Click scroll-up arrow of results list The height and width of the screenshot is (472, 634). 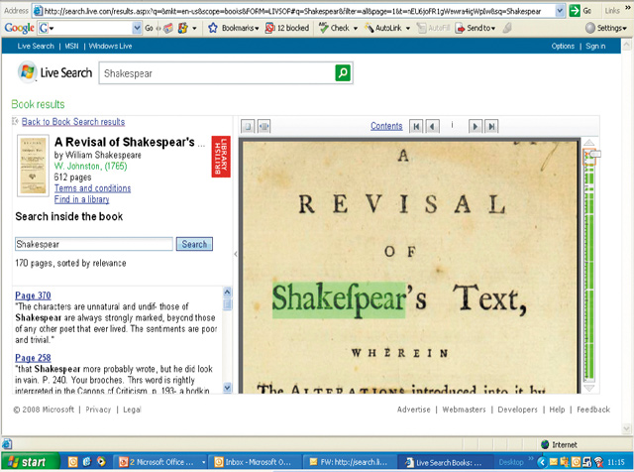click(x=227, y=292)
